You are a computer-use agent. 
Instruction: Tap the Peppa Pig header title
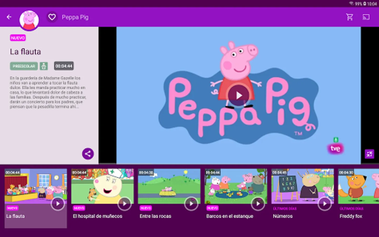pyautogui.click(x=75, y=17)
